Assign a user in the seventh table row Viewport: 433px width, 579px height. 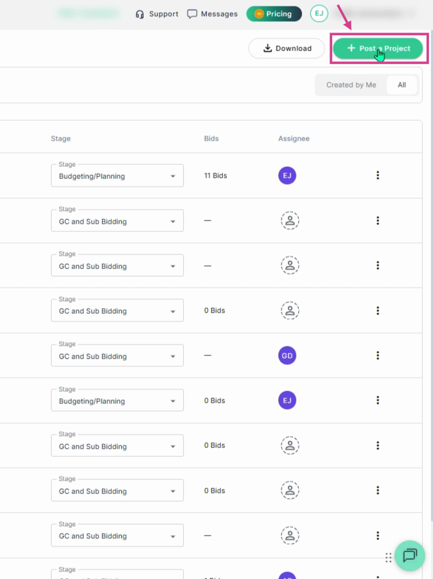[x=290, y=445]
